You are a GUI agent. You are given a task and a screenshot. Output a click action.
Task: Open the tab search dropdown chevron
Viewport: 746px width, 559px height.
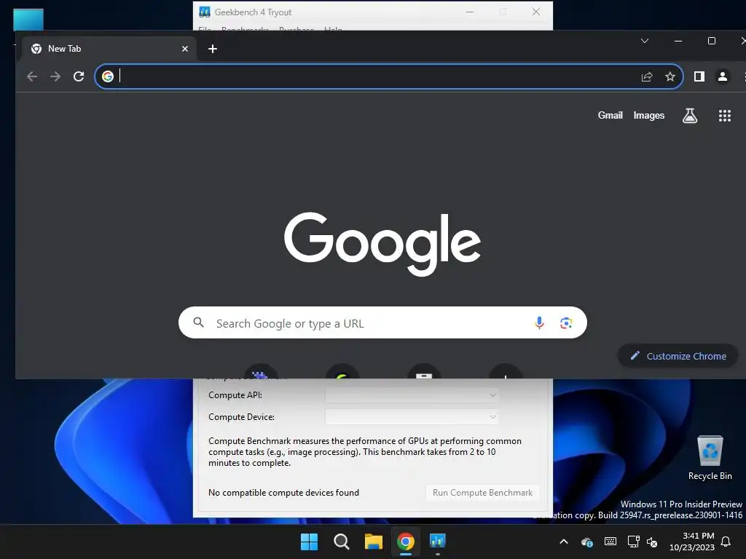645,41
